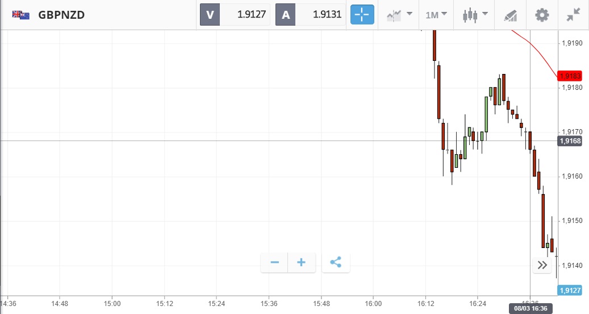Open the candlestick chart type dropdown
Image resolution: width=589 pixels, height=314 pixels.
pyautogui.click(x=475, y=15)
